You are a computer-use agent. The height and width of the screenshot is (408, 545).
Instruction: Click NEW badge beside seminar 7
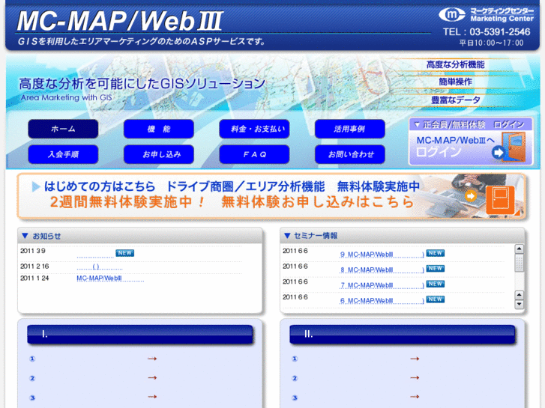tap(435, 284)
